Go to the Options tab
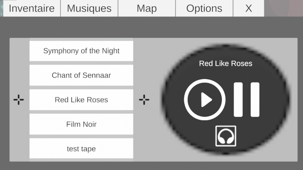Viewport: 303px width, 170px height. (204, 8)
